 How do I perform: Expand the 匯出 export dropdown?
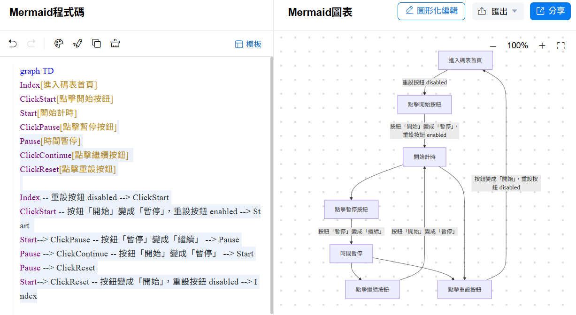[498, 11]
